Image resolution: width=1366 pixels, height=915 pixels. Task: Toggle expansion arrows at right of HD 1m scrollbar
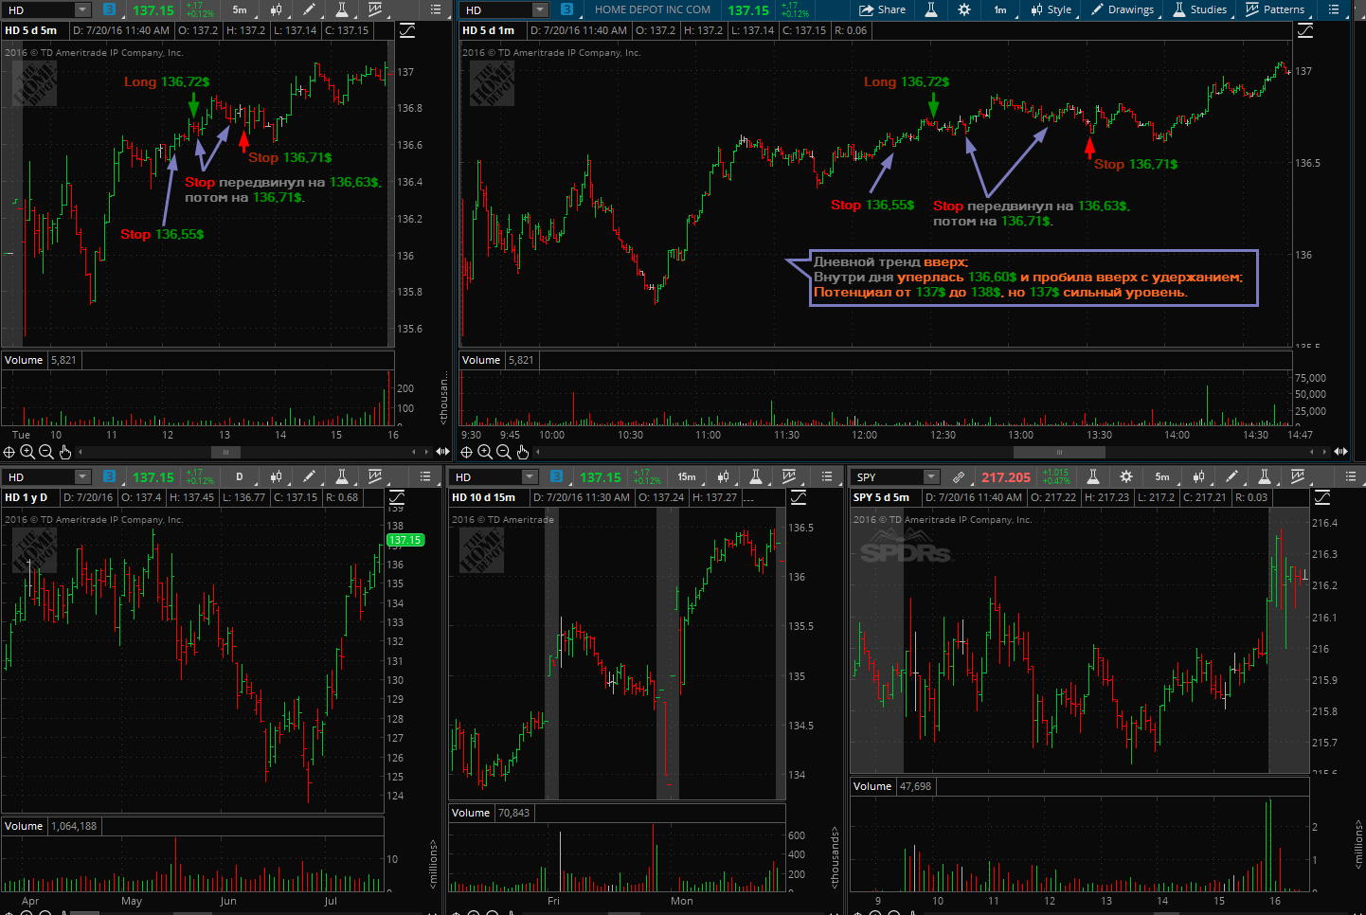(1340, 452)
